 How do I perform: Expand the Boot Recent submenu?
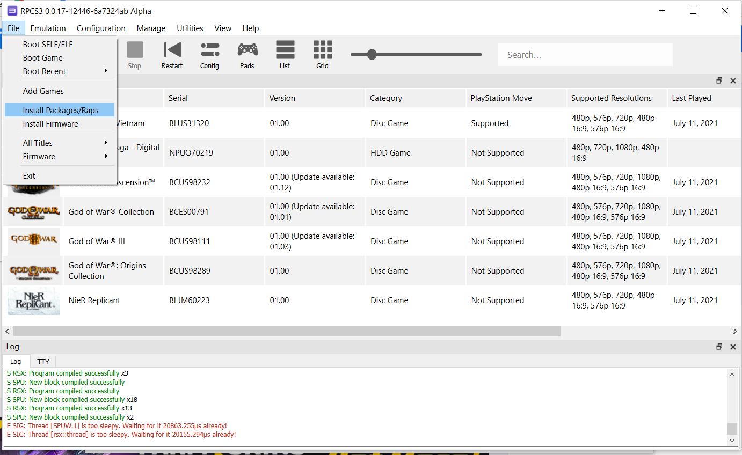[x=66, y=71]
